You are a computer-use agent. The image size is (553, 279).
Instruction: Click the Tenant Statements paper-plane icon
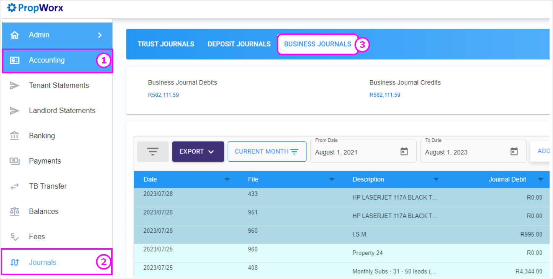click(x=15, y=86)
